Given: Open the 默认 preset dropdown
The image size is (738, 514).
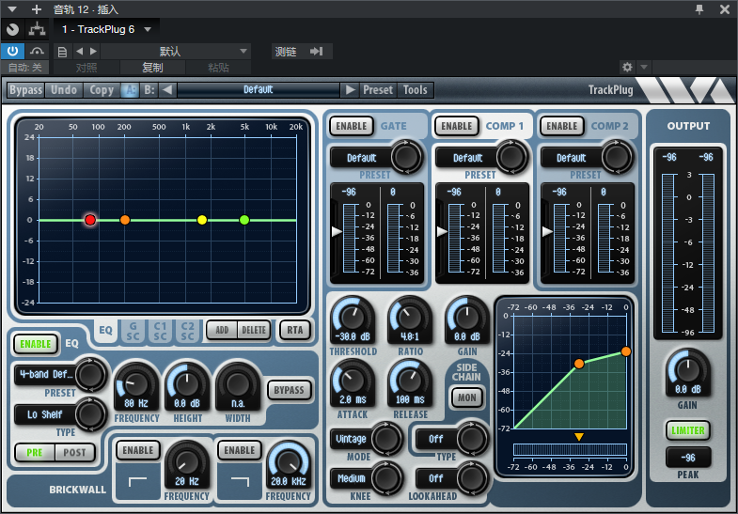Looking at the screenshot, I should tap(176, 52).
